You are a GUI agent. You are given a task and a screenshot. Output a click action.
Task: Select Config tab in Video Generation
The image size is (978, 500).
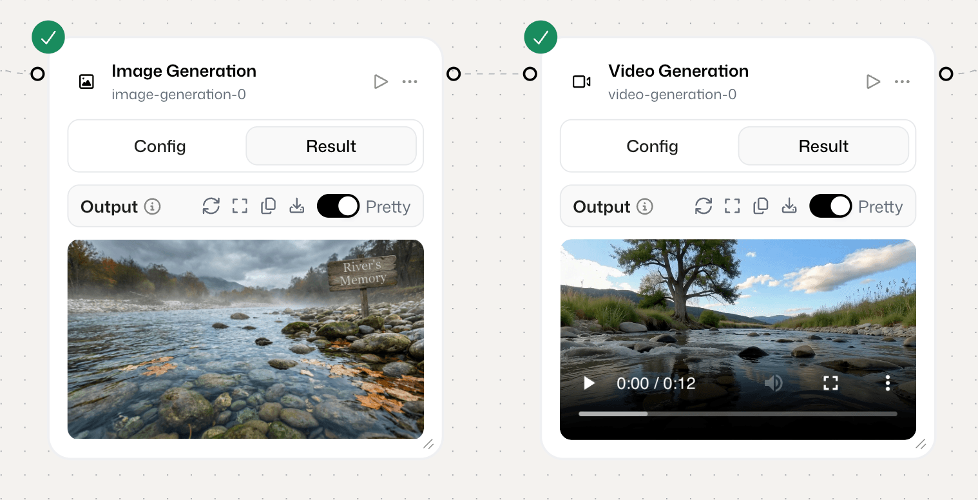pyautogui.click(x=652, y=146)
